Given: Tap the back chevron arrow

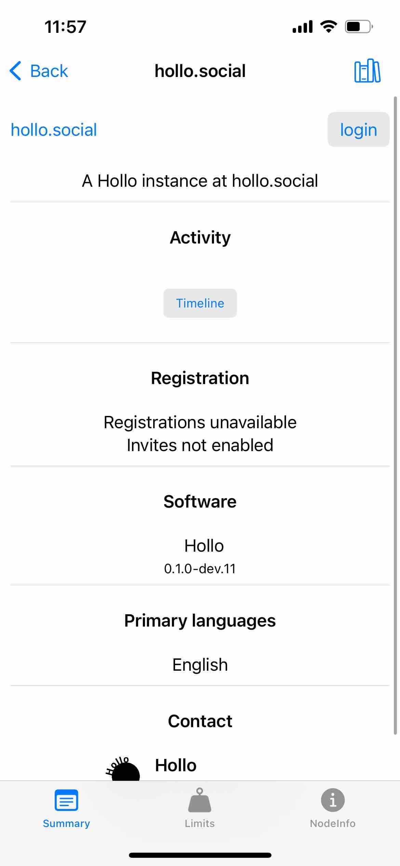Looking at the screenshot, I should (x=15, y=71).
